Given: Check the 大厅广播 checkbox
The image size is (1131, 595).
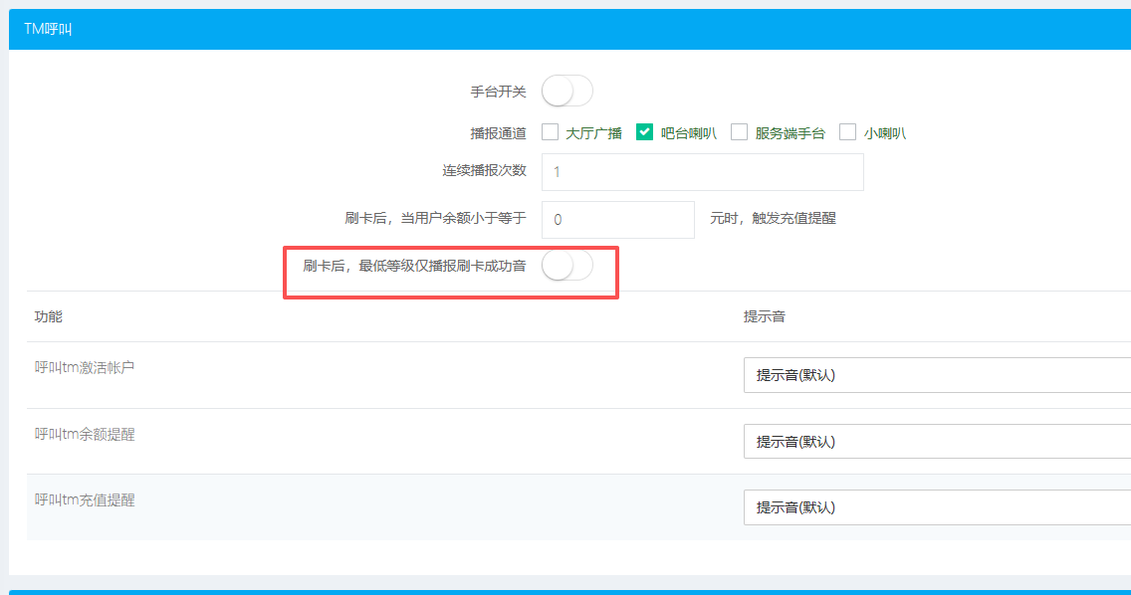Looking at the screenshot, I should tap(551, 132).
